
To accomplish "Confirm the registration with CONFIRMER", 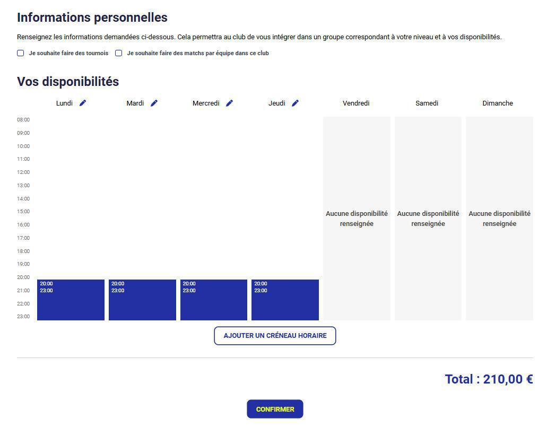I will (275, 409).
